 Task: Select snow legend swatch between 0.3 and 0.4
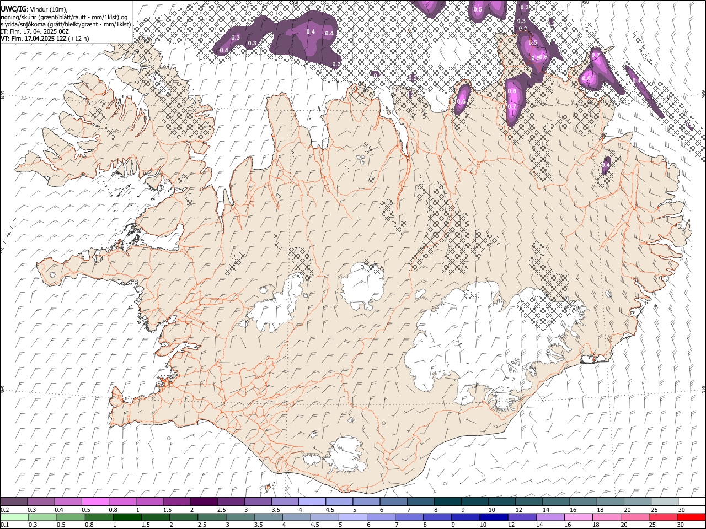pyautogui.click(x=41, y=502)
